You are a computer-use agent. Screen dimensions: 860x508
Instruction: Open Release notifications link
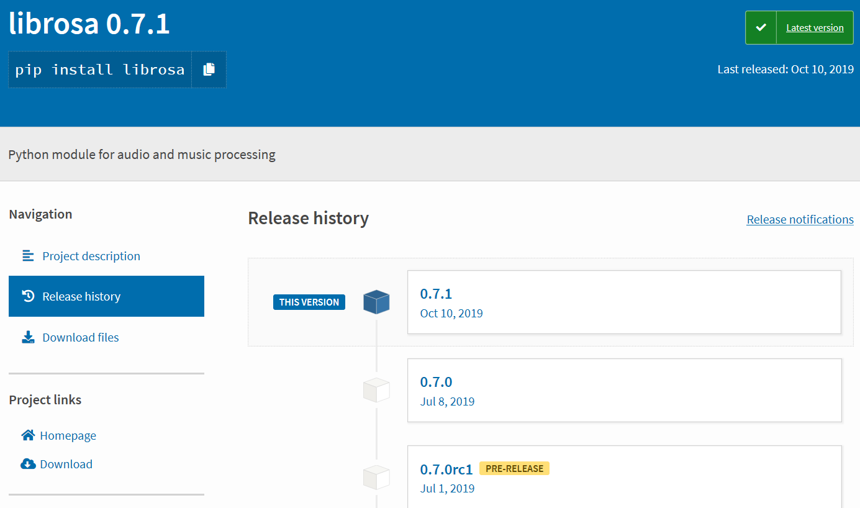[x=800, y=219]
